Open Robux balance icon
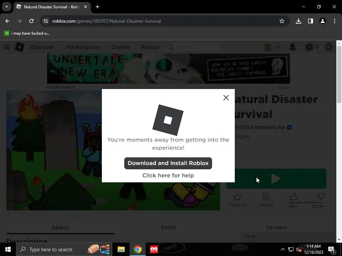This screenshot has height=256, width=342. pos(309,47)
